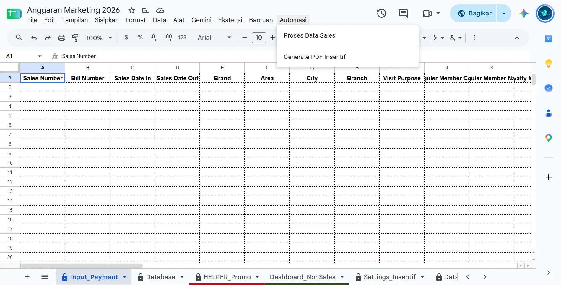Click the search menus magnifier icon
Image resolution: width=561 pixels, height=285 pixels.
(x=19, y=38)
